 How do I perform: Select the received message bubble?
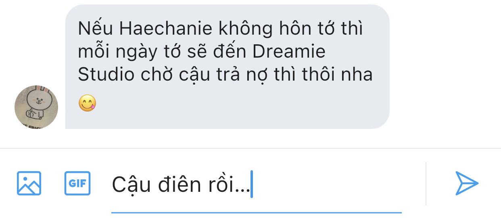[227, 67]
